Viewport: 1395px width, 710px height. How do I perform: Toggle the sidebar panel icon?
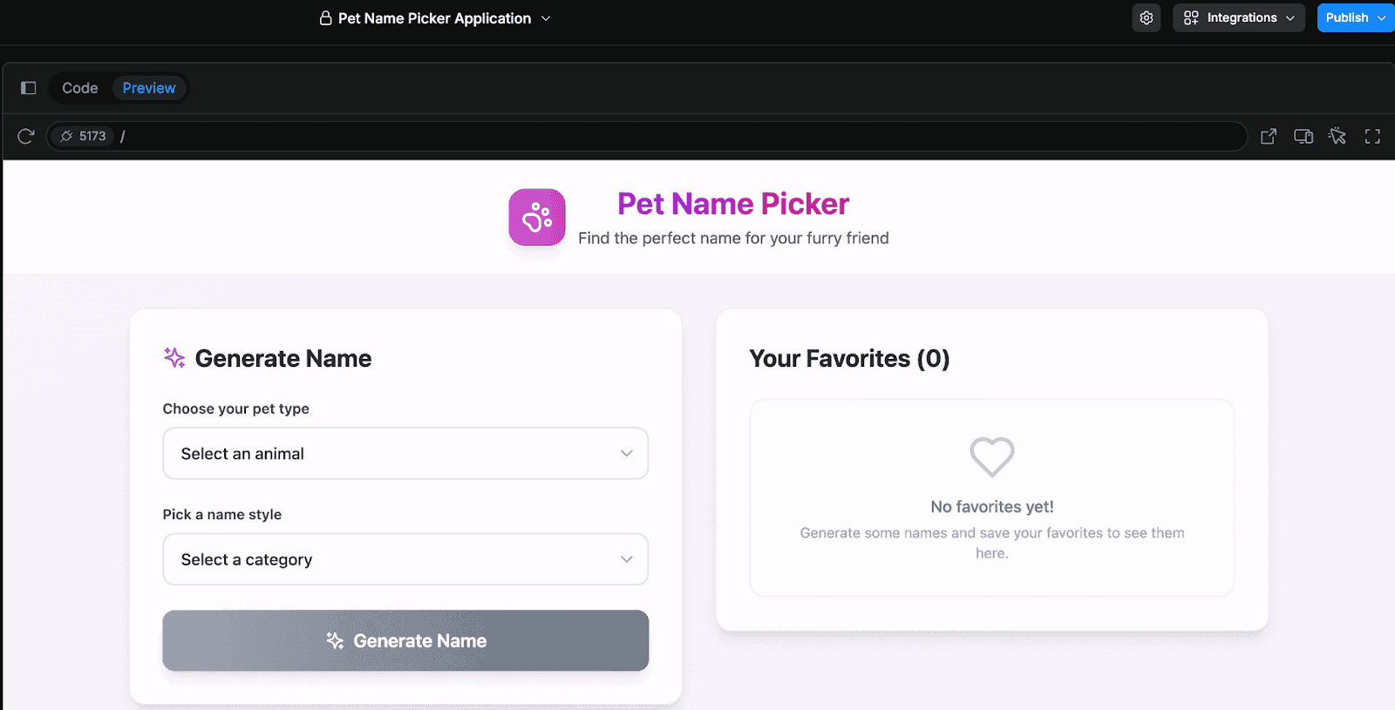click(28, 88)
